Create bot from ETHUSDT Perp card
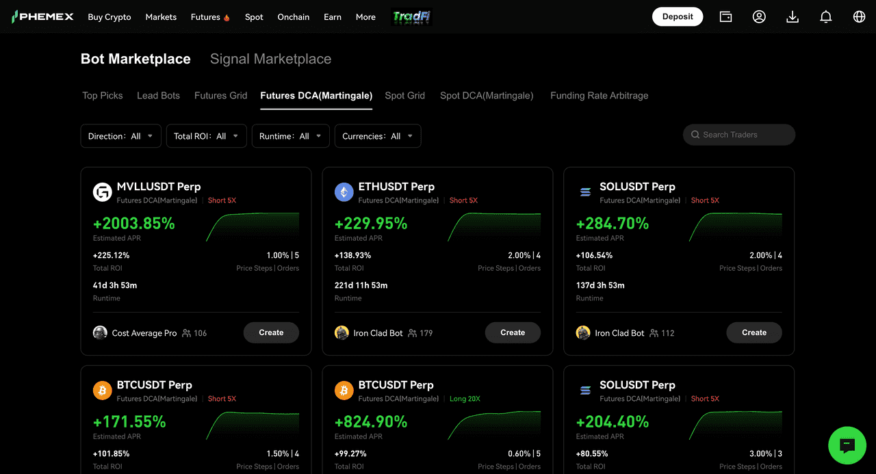Image resolution: width=876 pixels, height=474 pixels. tap(513, 332)
